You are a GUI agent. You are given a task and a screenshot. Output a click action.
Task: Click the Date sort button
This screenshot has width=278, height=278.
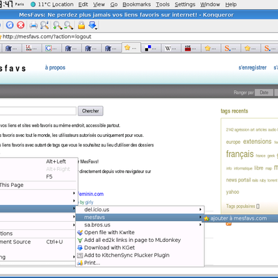264,92
